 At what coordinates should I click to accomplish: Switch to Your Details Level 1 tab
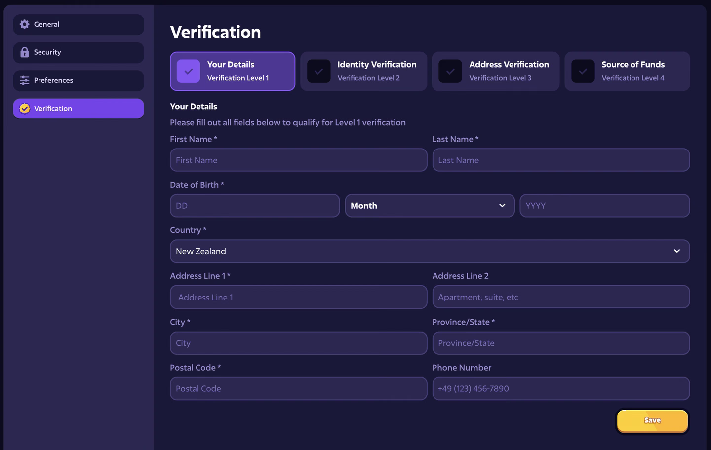pos(233,71)
